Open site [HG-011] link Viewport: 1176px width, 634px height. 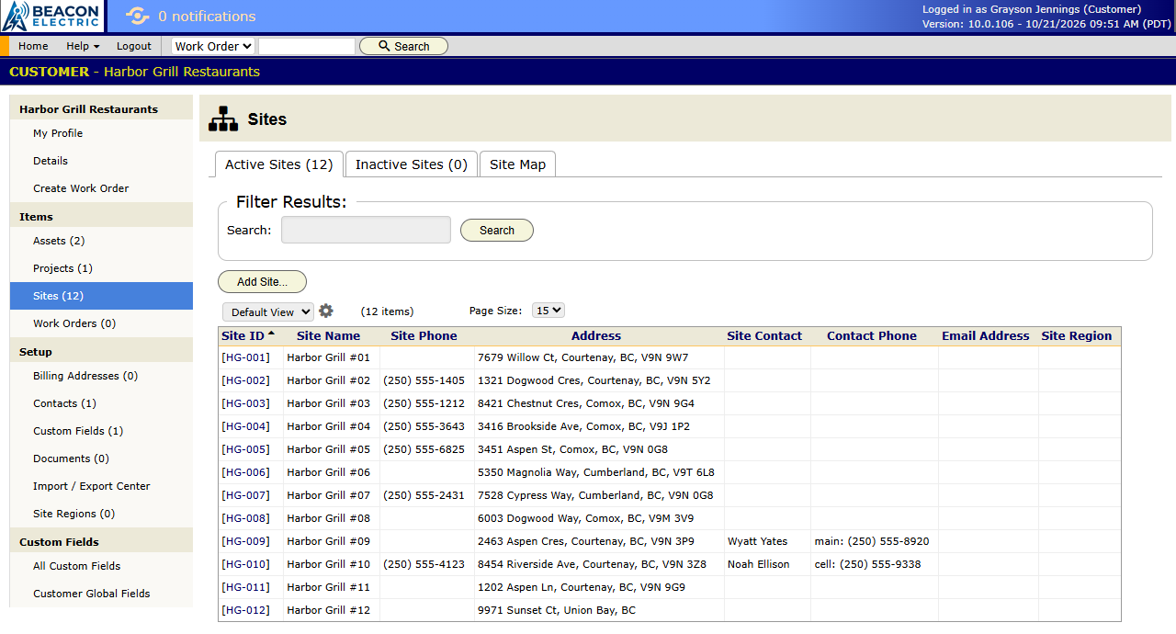point(245,587)
